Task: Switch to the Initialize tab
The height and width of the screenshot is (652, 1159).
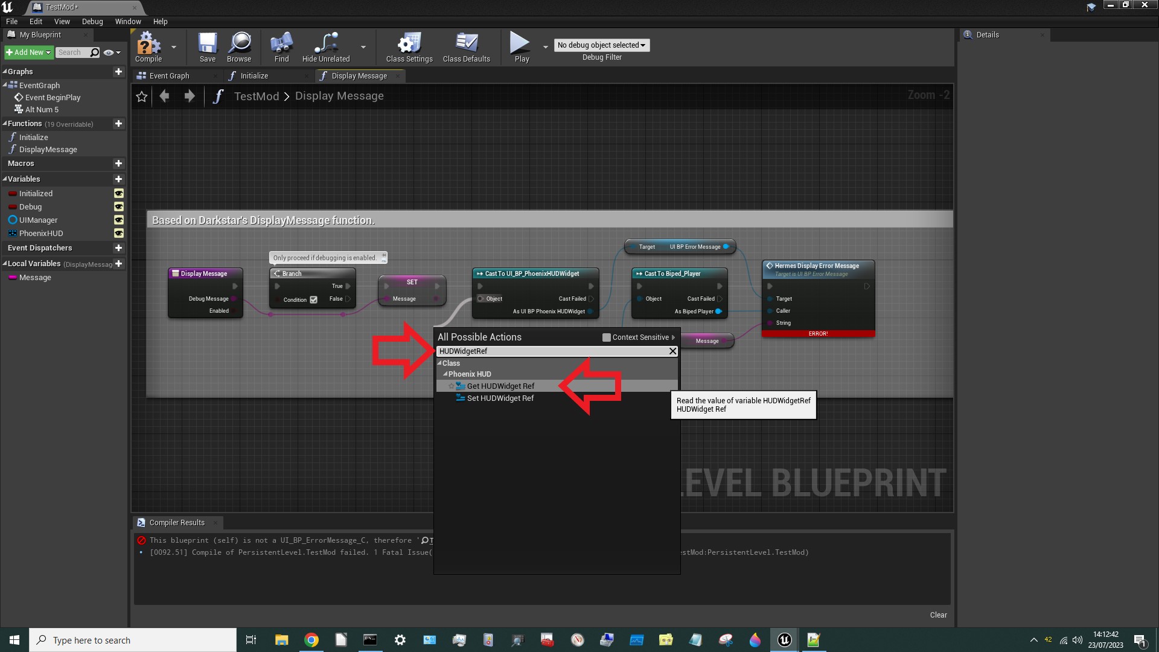Action: pos(254,76)
